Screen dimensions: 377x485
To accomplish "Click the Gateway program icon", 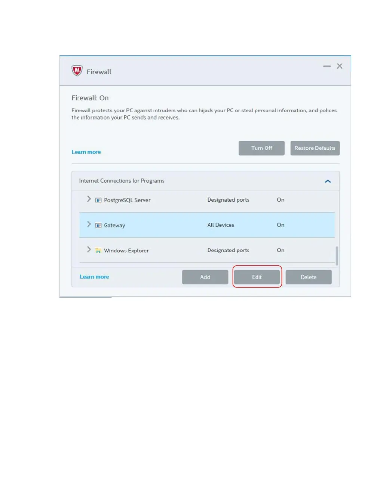I will (98, 225).
